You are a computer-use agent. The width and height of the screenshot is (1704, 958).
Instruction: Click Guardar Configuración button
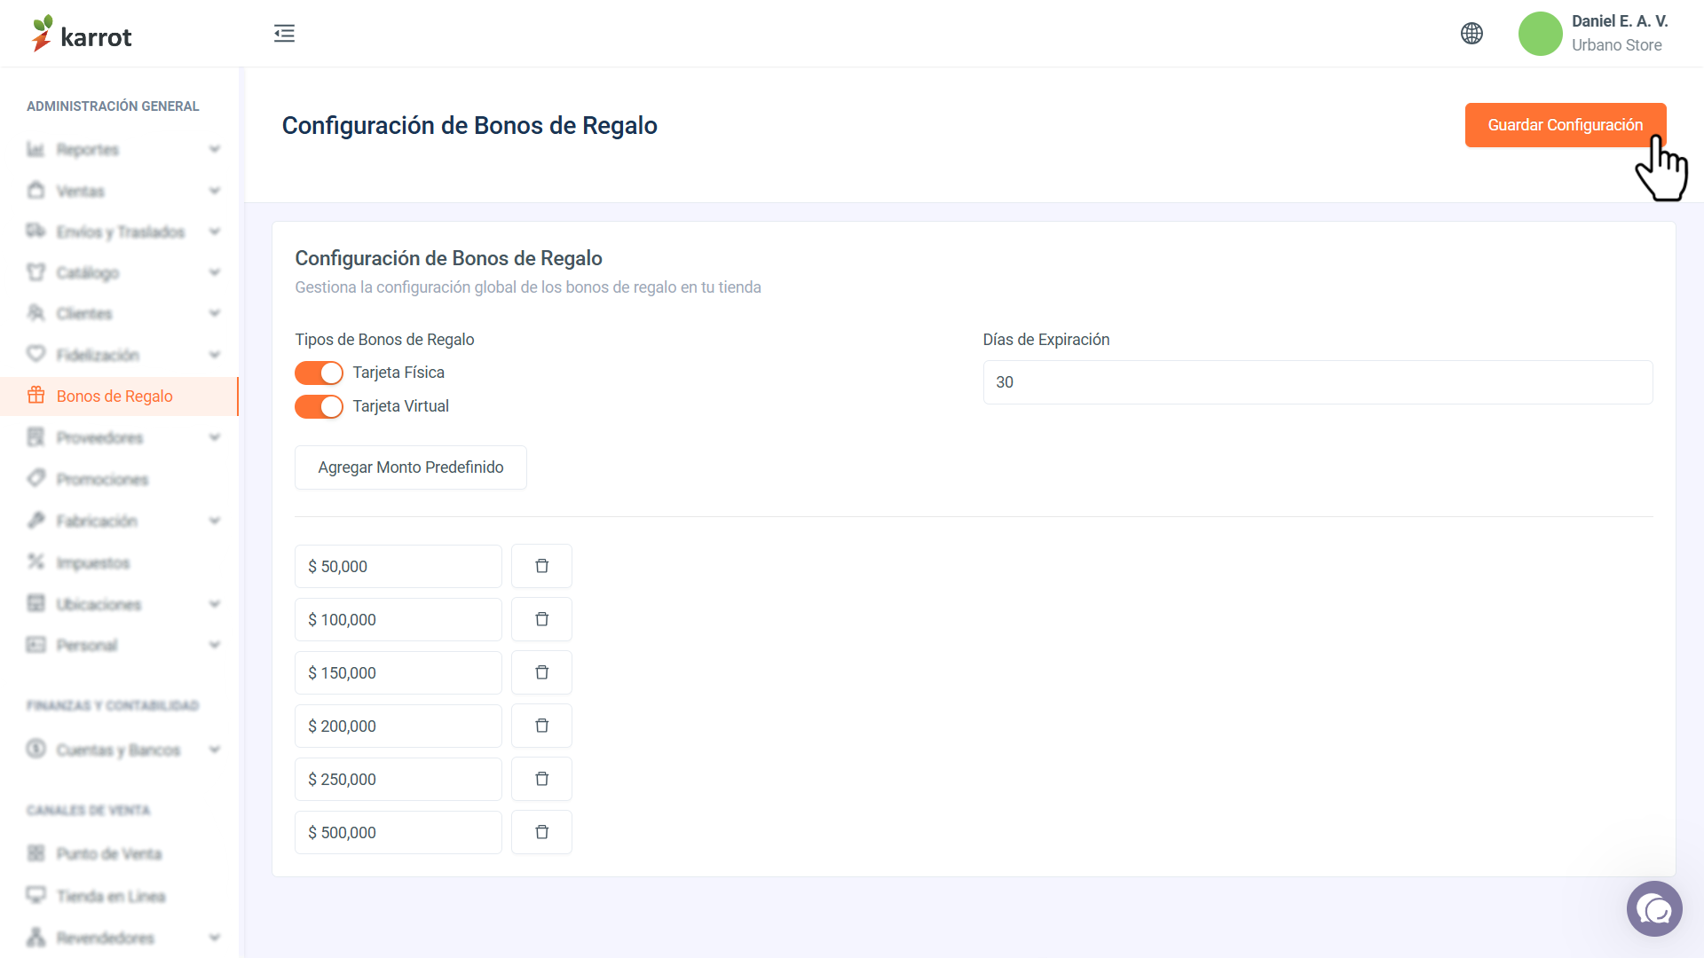pyautogui.click(x=1566, y=125)
